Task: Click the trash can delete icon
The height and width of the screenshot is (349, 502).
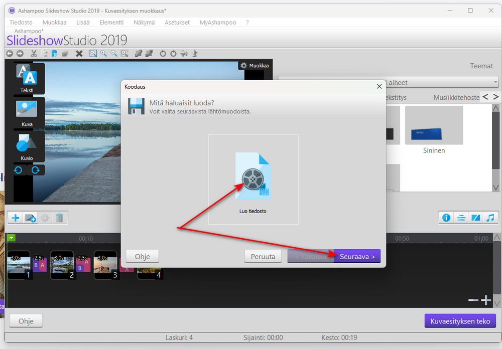Action: coord(60,218)
